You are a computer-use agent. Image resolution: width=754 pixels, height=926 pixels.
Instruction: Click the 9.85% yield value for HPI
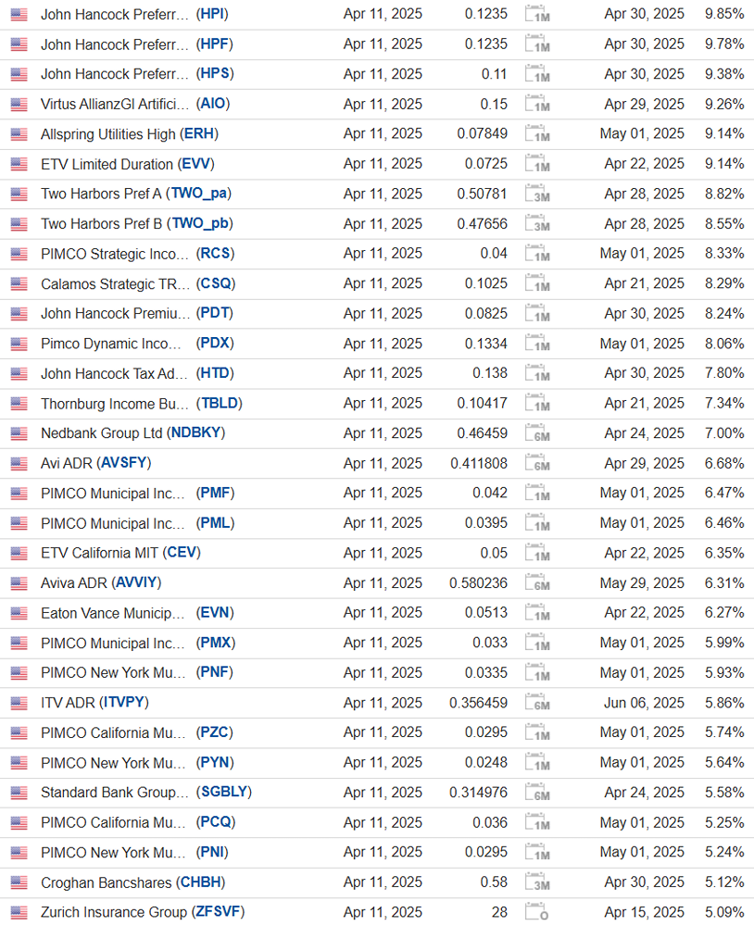tap(724, 15)
